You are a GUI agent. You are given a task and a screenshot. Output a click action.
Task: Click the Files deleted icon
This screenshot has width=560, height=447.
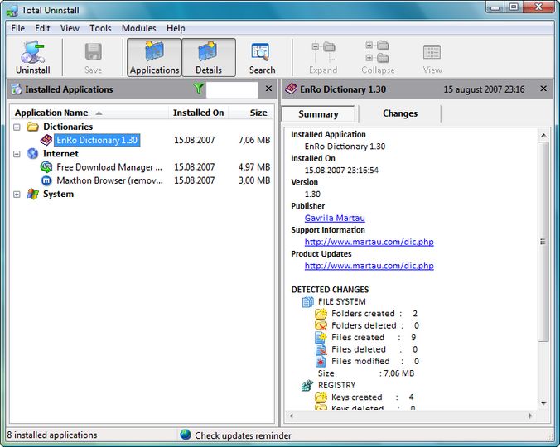click(321, 349)
